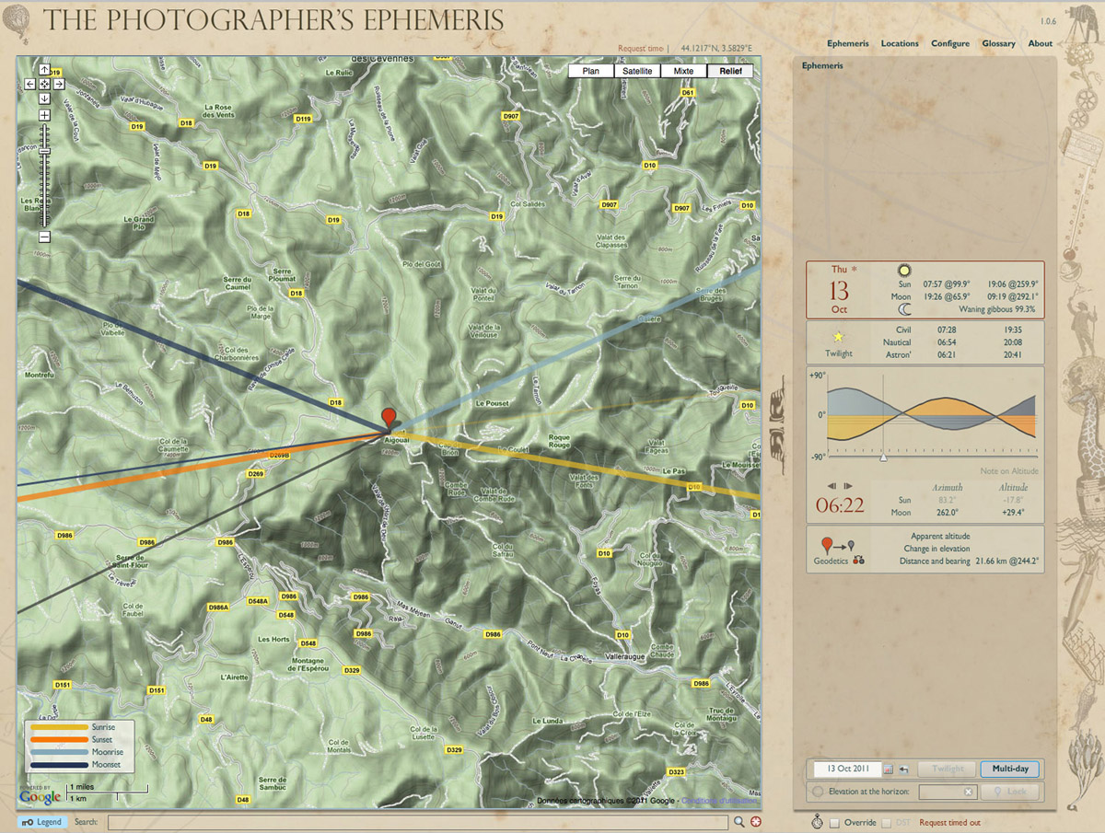
Task: Click the search magnifier icon
Action: coord(739,822)
